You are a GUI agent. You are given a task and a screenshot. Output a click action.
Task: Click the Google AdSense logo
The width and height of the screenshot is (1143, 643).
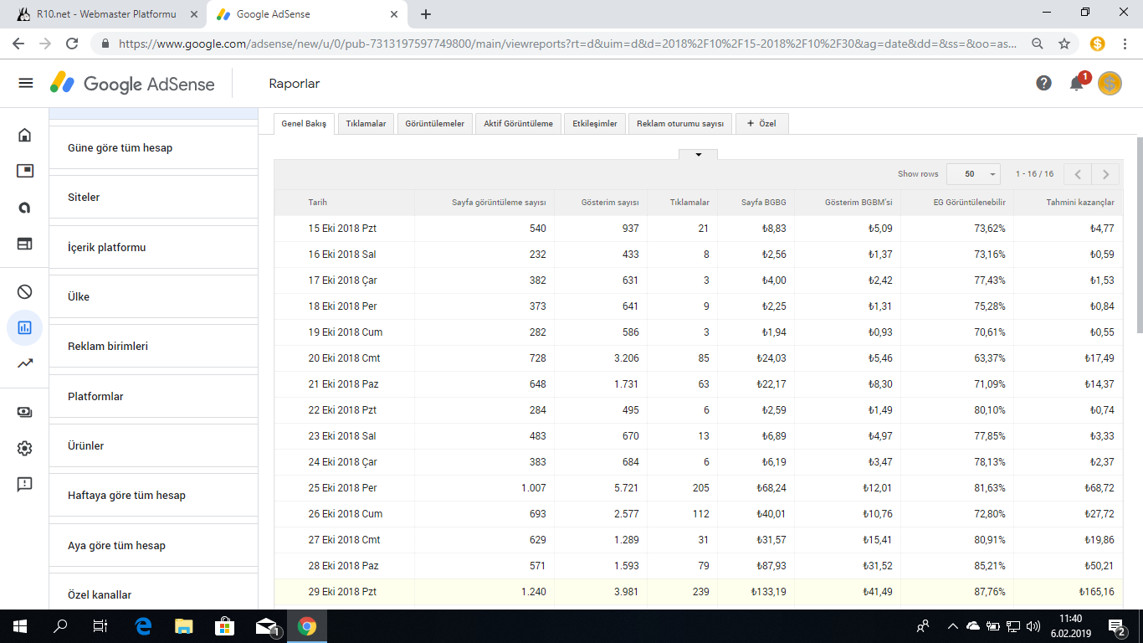pyautogui.click(x=132, y=83)
